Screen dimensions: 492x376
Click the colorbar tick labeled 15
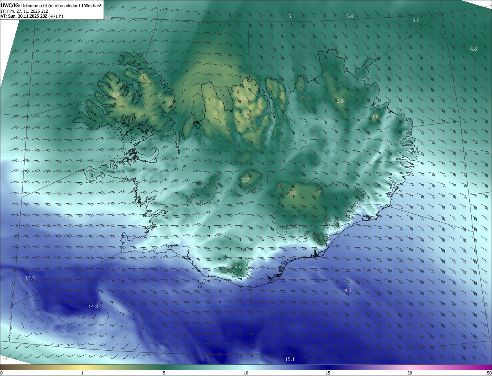tap(328, 373)
